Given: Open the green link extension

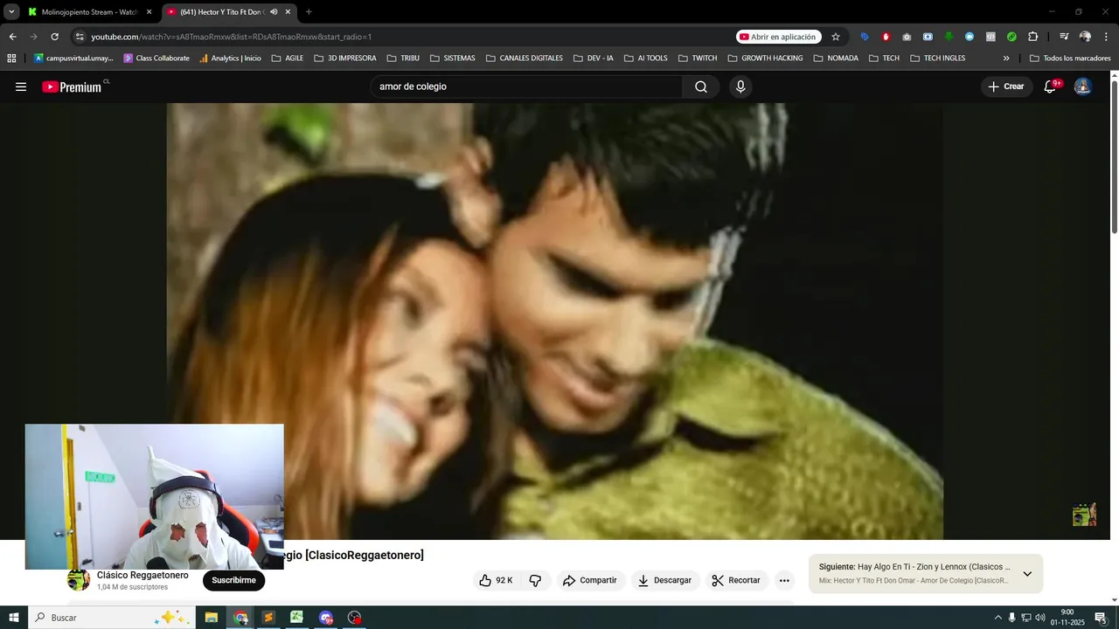Looking at the screenshot, I should (1011, 37).
